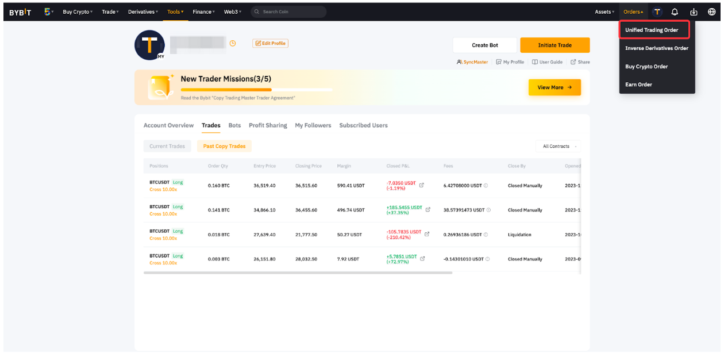This screenshot has width=724, height=361.
Task: Open share icon for the -7.0350 USDT P&L
Action: pos(422,185)
